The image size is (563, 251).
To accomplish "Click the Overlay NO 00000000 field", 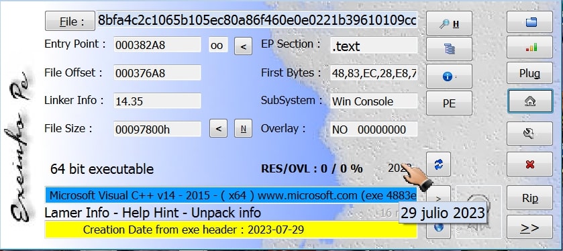I will [x=374, y=130].
